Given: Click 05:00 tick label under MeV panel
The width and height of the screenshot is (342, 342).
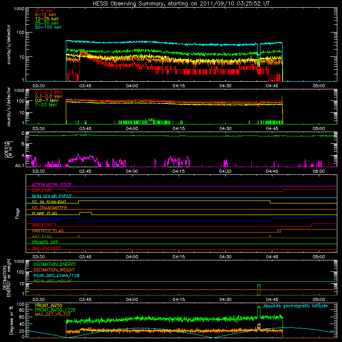Looking at the screenshot, I should [x=318, y=129].
